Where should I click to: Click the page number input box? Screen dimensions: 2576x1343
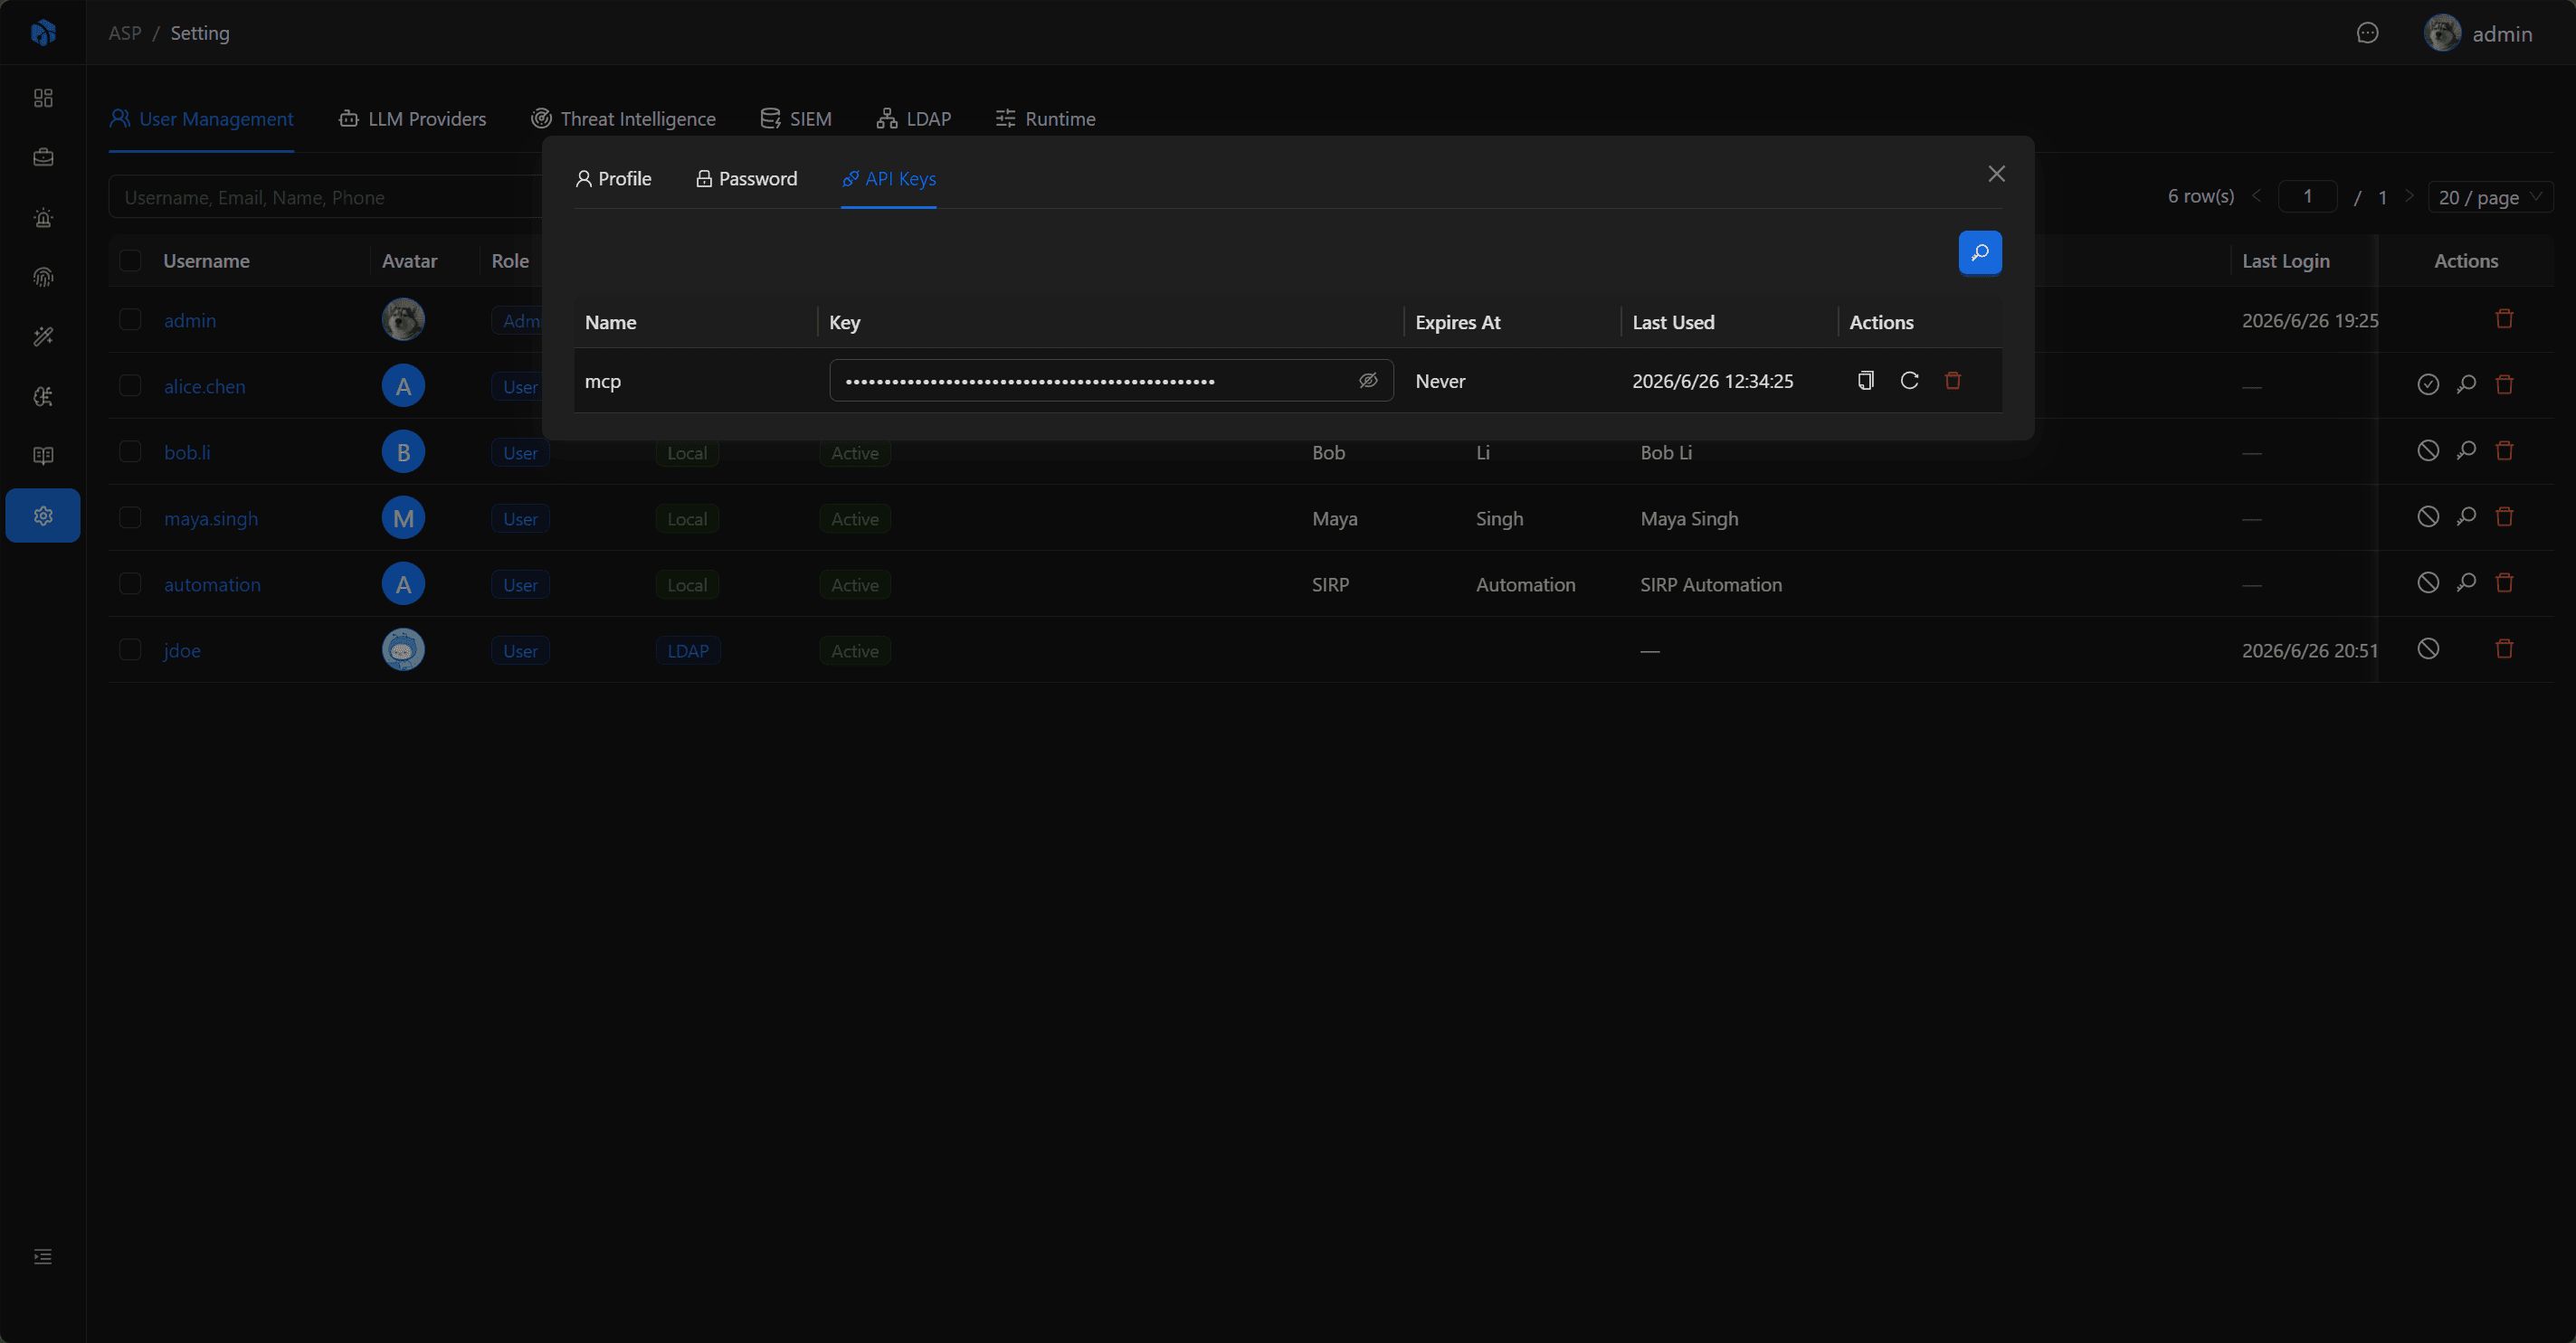tap(2307, 197)
